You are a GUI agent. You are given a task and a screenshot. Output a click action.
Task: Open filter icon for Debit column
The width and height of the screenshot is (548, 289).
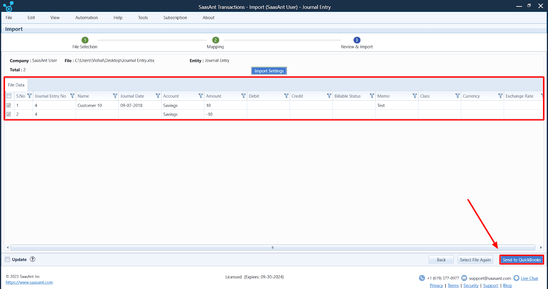click(286, 96)
